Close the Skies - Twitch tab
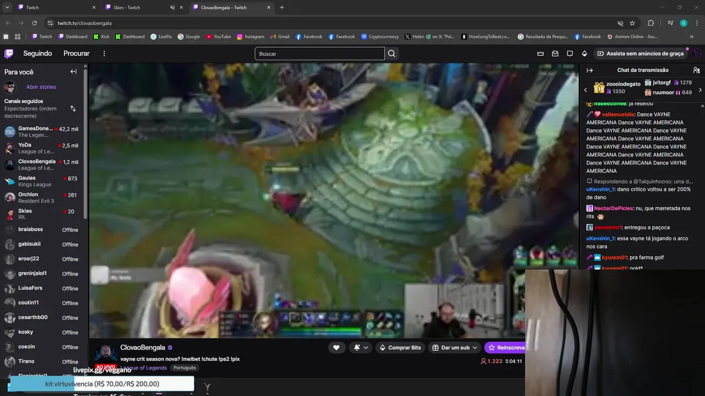 (181, 8)
